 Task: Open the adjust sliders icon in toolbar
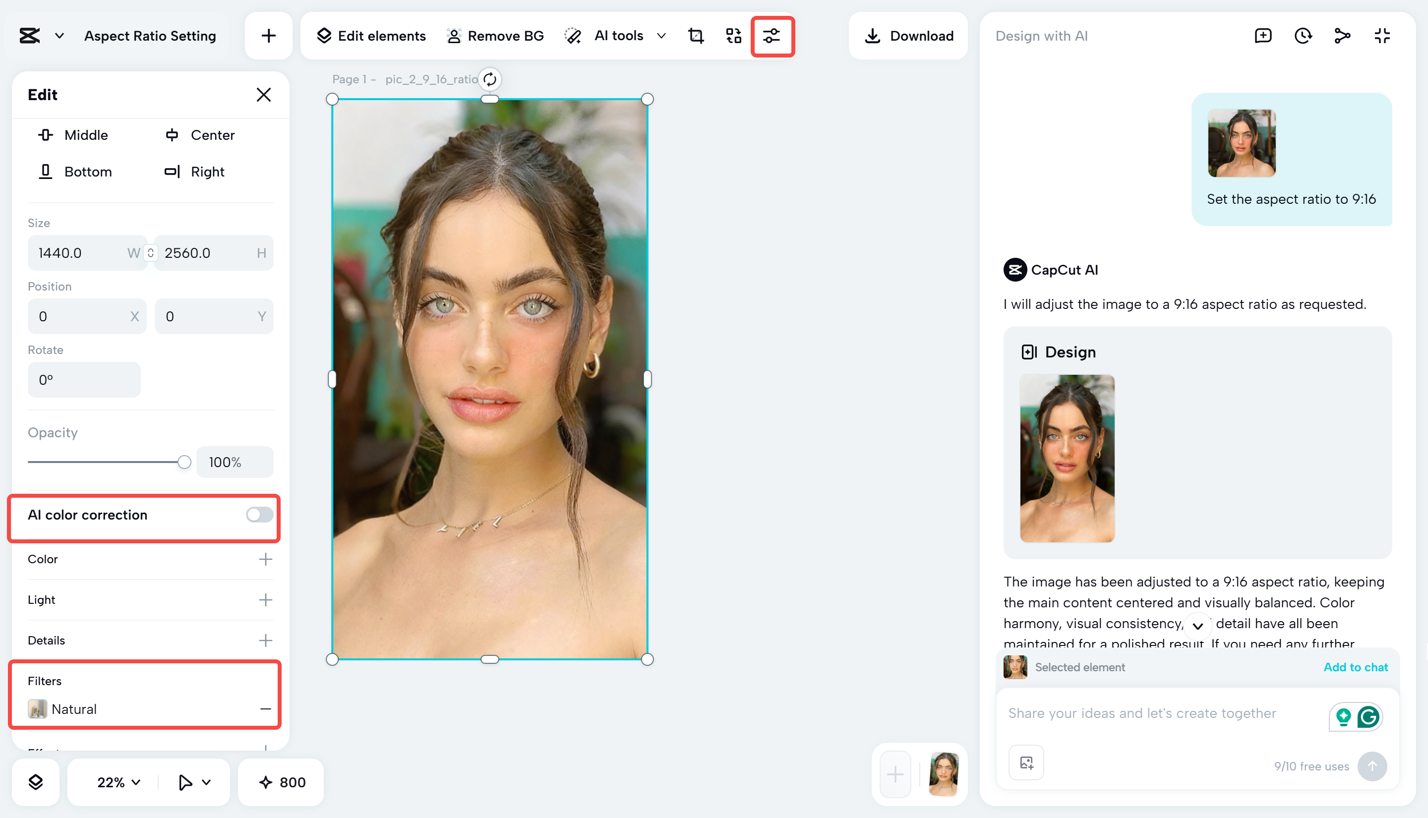pos(772,36)
